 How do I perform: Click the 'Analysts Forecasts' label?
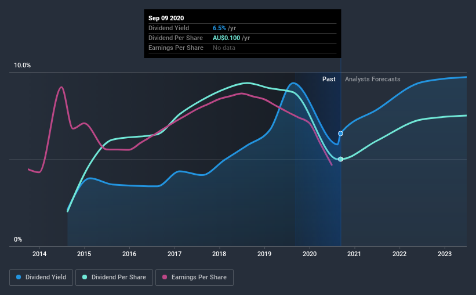coord(372,79)
